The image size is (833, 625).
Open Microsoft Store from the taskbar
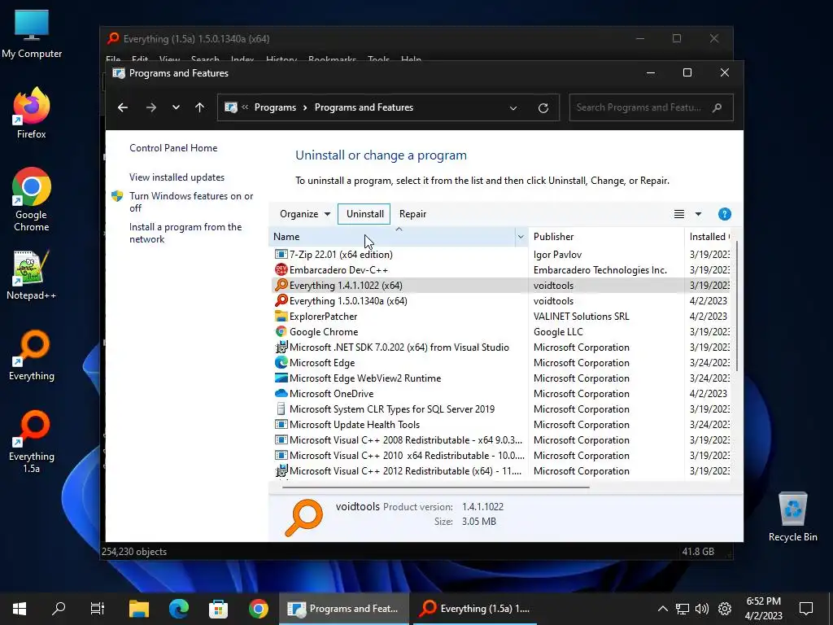tap(218, 609)
